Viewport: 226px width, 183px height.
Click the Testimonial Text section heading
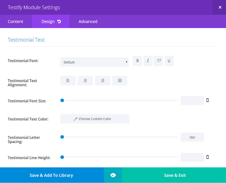(x=26, y=40)
